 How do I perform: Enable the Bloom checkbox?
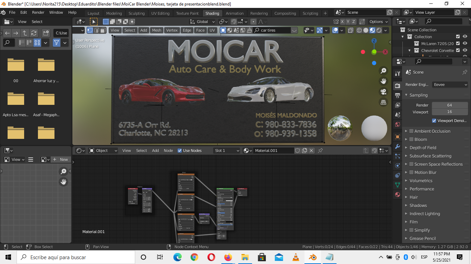click(x=411, y=140)
